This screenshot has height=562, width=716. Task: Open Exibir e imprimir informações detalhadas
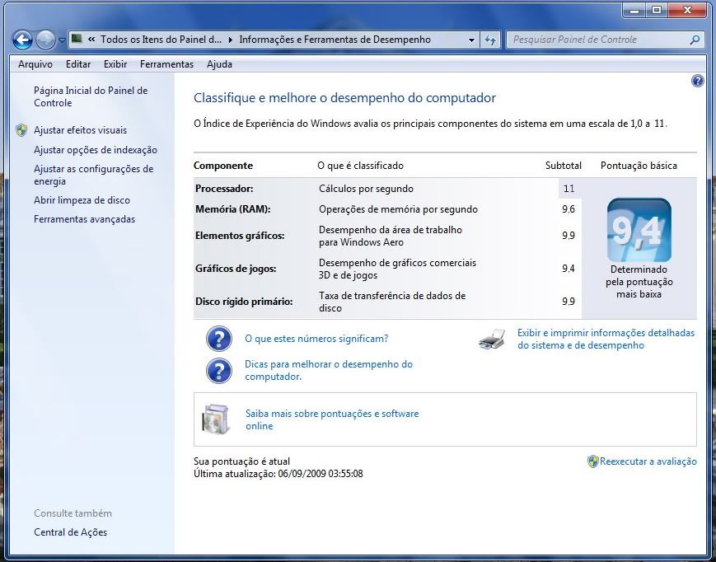pos(606,340)
